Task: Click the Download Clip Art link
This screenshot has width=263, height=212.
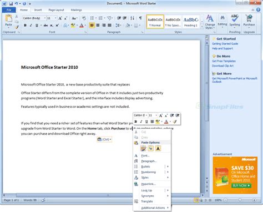Action: pyautogui.click(x=222, y=66)
